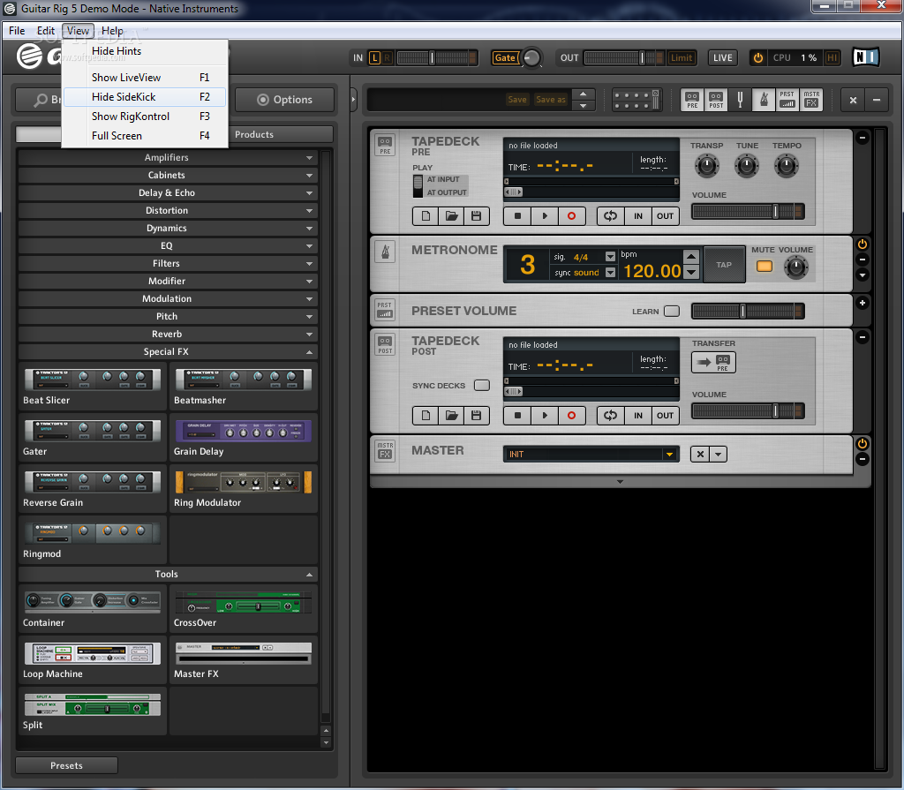Create new file in Tapedeck Pre
The width and height of the screenshot is (904, 790).
(426, 216)
